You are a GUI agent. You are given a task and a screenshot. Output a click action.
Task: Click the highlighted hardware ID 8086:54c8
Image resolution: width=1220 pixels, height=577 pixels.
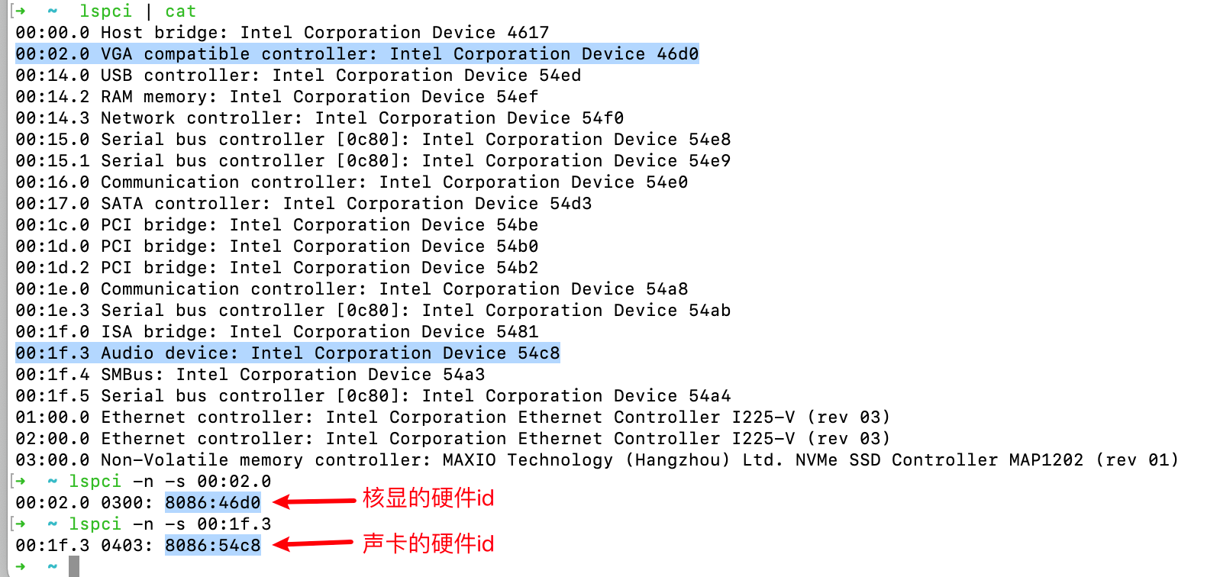pos(213,546)
